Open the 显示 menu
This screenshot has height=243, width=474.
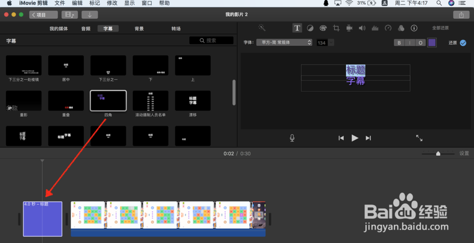pyautogui.click(x=129, y=3)
